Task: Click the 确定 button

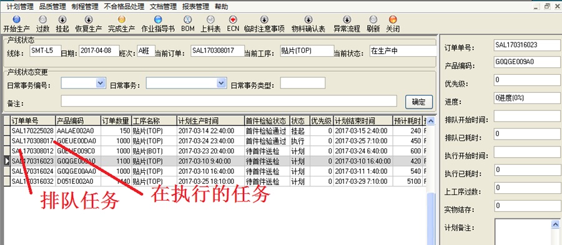Action: pyautogui.click(x=419, y=102)
